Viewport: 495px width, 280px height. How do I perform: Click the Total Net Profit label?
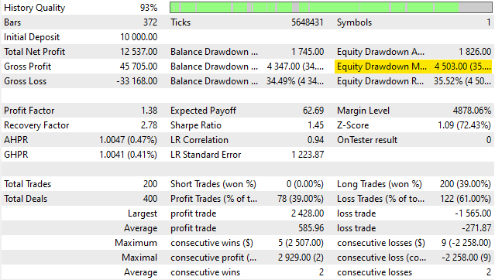pos(34,52)
